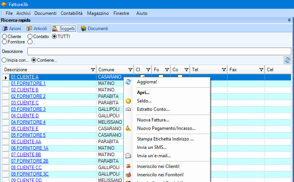Select Aggiorna! from the context menu
This screenshot has width=294, height=182.
pos(147,82)
